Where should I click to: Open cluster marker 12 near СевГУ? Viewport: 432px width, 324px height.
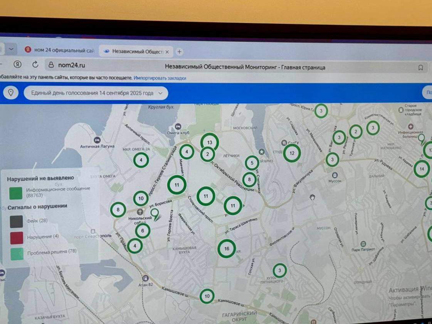coord(292,153)
